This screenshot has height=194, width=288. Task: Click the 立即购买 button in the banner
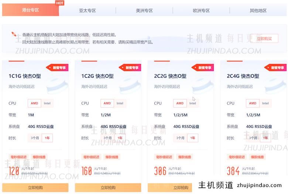[264, 39]
